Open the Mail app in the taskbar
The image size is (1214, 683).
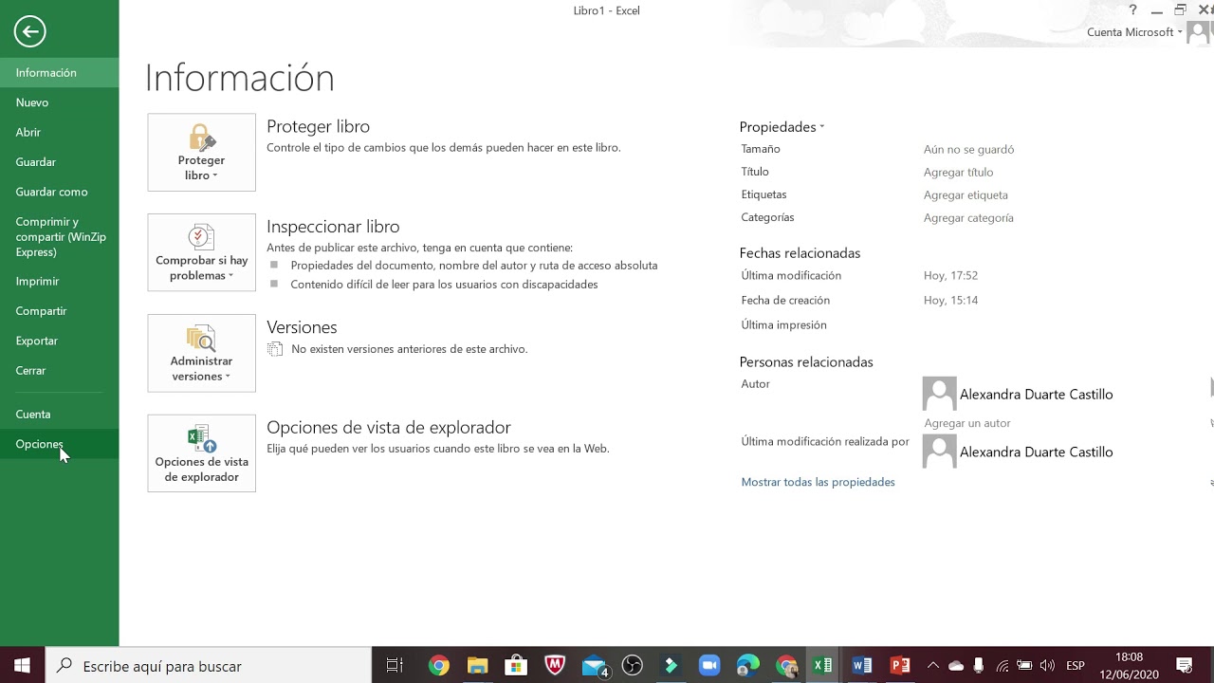click(594, 666)
